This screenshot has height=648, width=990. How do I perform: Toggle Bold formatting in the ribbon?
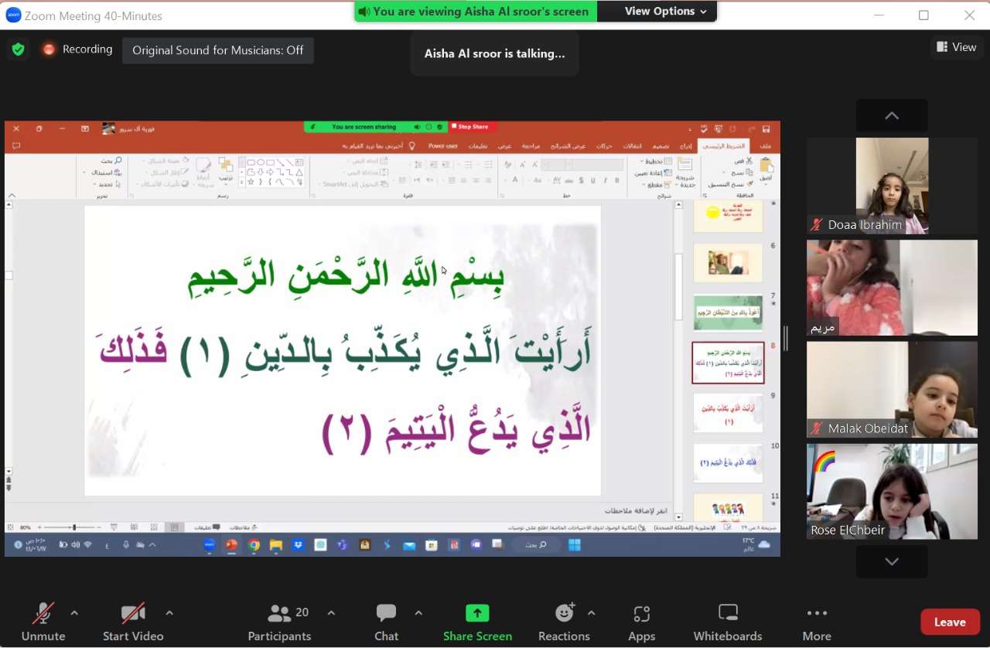pyautogui.click(x=619, y=180)
